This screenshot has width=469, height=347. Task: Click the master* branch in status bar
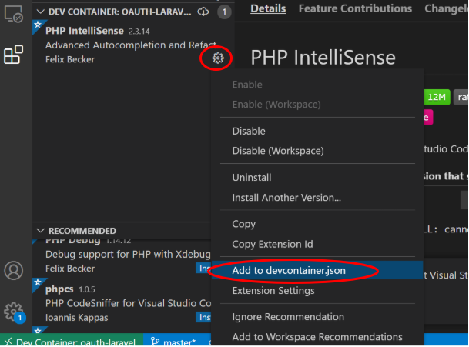(x=179, y=342)
